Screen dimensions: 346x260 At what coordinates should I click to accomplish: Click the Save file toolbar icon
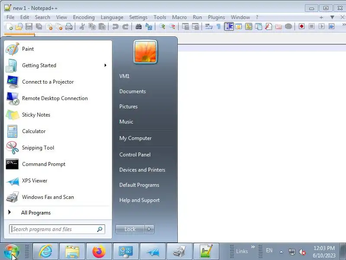click(x=29, y=26)
